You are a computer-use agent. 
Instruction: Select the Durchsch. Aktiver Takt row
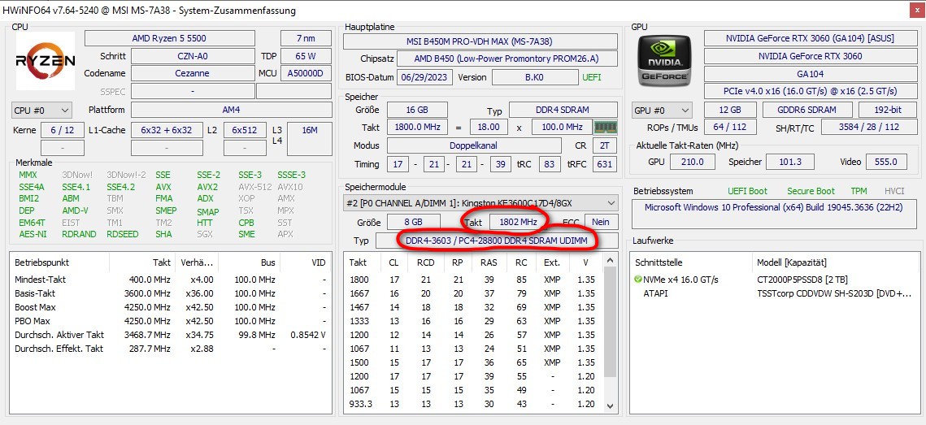pyautogui.click(x=170, y=335)
